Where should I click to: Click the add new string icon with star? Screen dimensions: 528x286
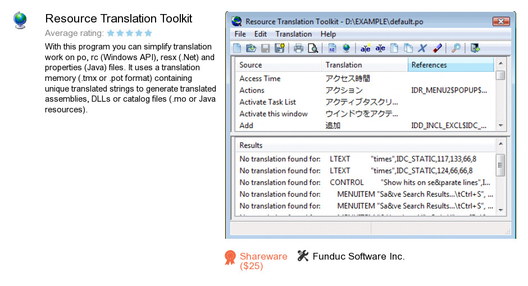(365, 48)
